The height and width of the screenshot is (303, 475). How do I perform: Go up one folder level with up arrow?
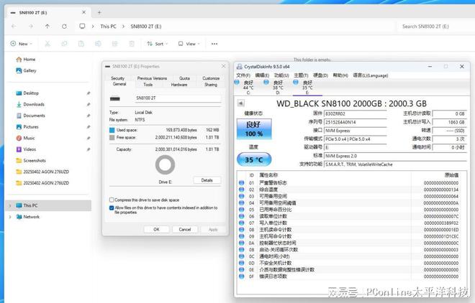click(x=47, y=27)
